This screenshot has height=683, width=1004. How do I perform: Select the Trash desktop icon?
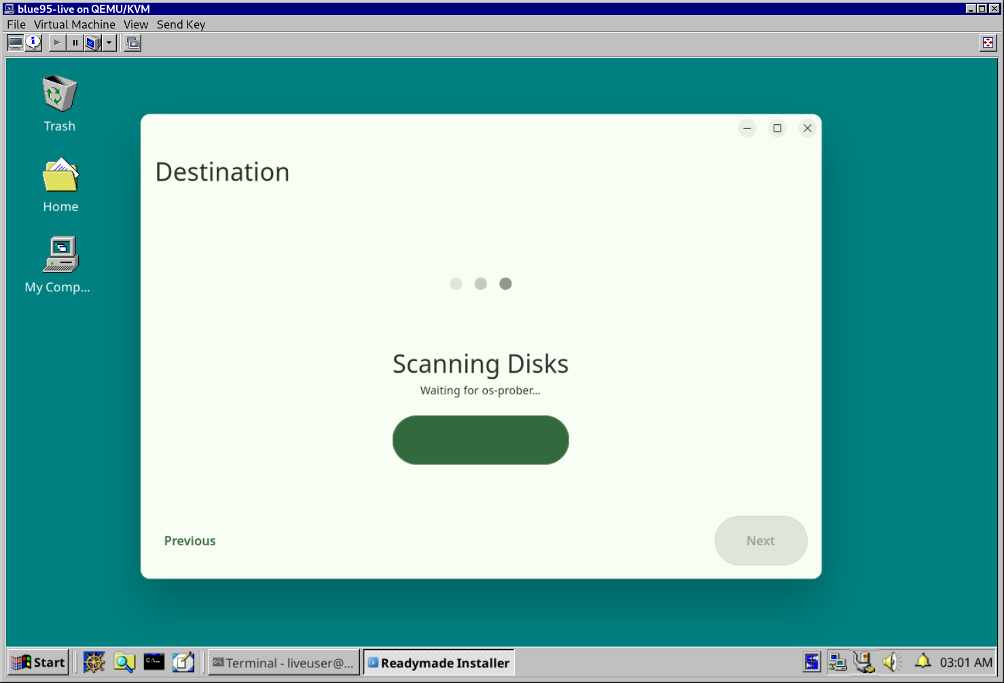pyautogui.click(x=60, y=104)
